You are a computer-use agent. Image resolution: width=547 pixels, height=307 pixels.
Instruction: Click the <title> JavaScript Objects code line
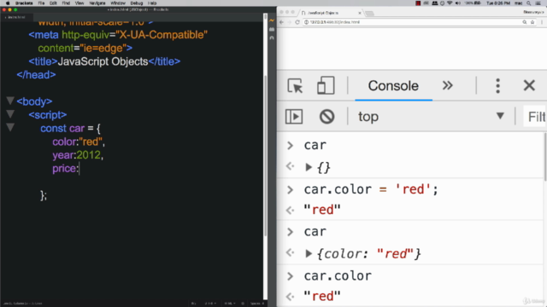click(104, 61)
